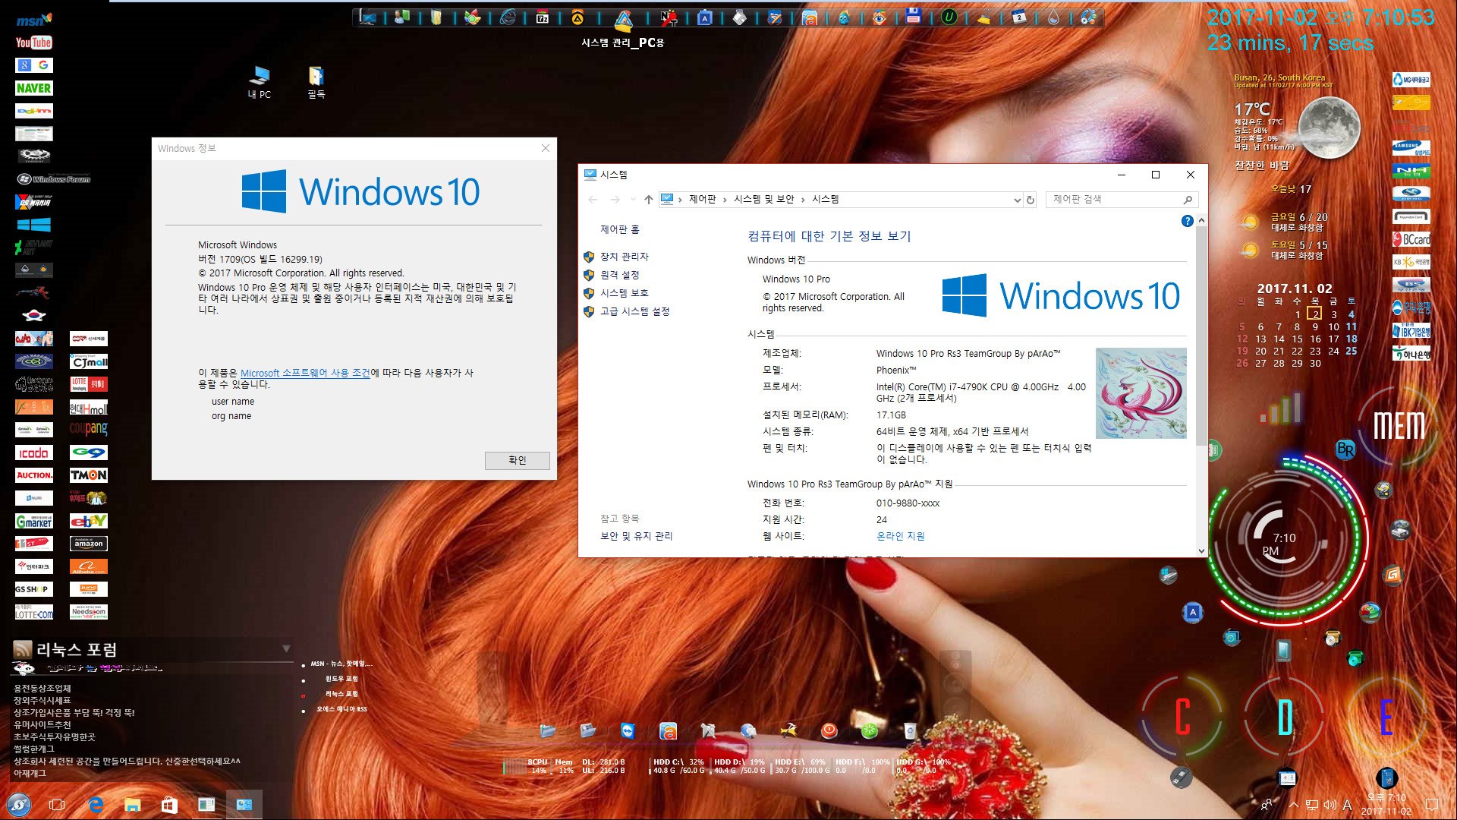
Task: Click the 제어판 검색 search field
Action: click(x=1120, y=199)
